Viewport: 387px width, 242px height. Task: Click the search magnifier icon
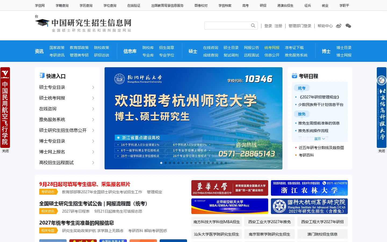pos(253,26)
